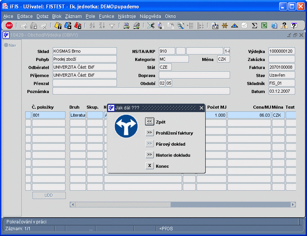Close the Jak dál dialog
307x236 pixels.
201,108
